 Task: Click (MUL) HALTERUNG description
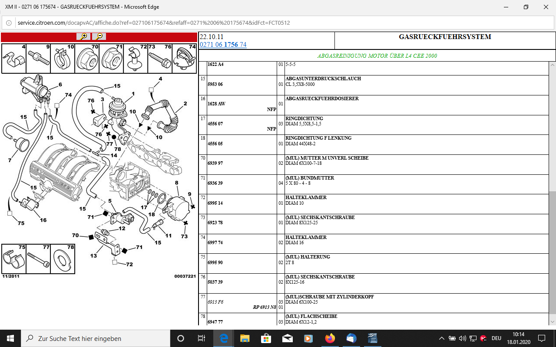[x=308, y=257]
